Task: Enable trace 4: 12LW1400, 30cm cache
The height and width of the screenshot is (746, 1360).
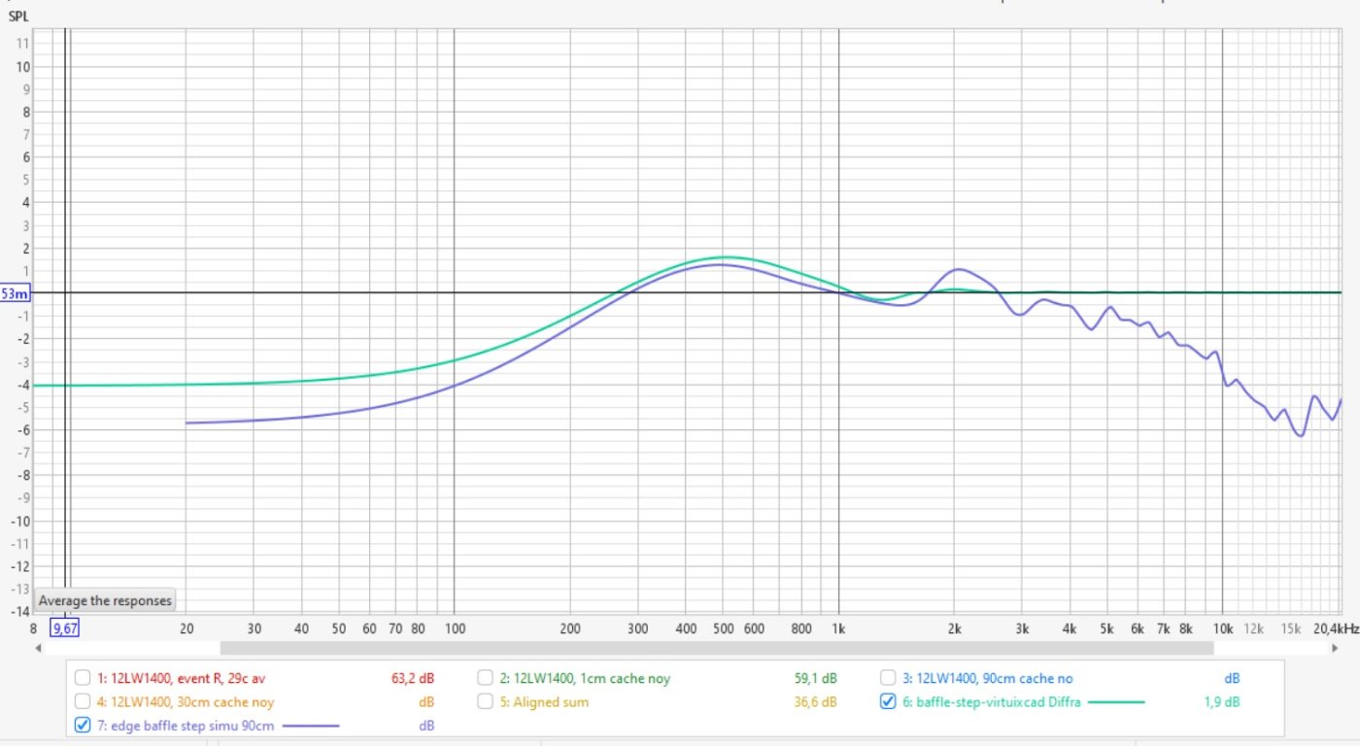Action: 83,701
